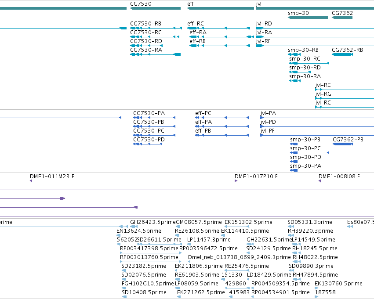Select the eff gene bar
The image size is (374, 299).
click(221, 8)
